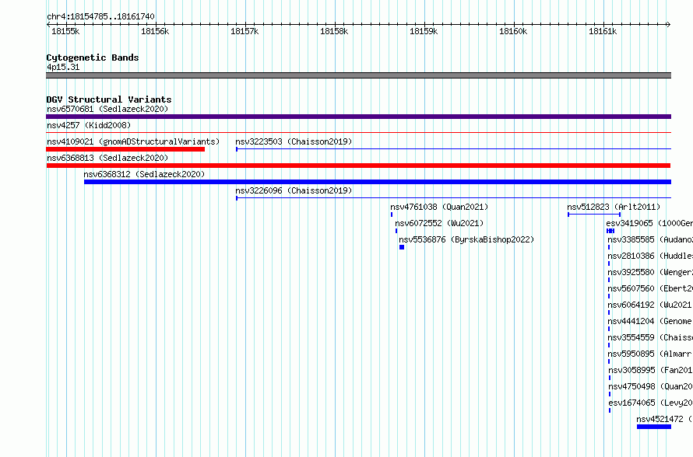693x457 pixels.
Task: Open variant nsv3554559 label
Action: (x=650, y=337)
